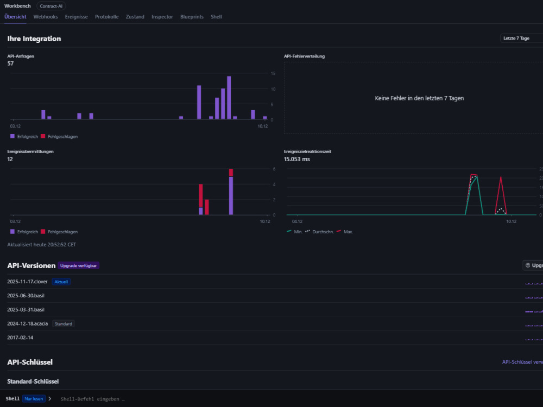This screenshot has width=543, height=407.
Task: Click the Standard-Schlüssel heading
Action: pos(33,381)
